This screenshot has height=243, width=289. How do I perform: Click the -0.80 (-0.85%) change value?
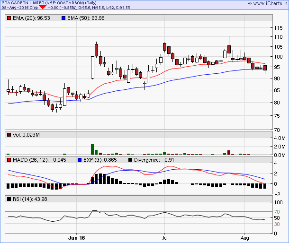(62, 8)
